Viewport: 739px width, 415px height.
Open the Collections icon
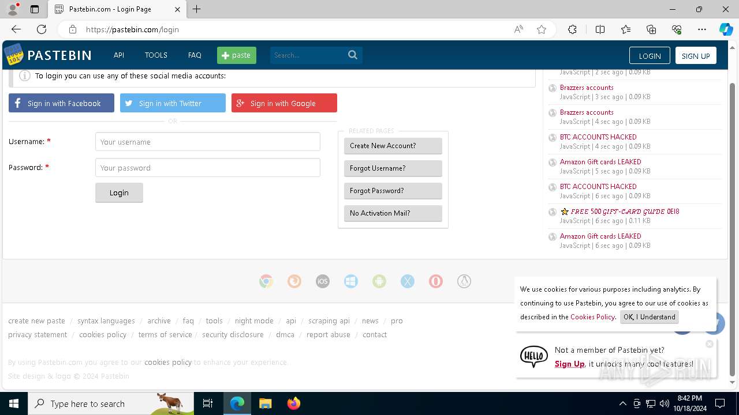[651, 29]
